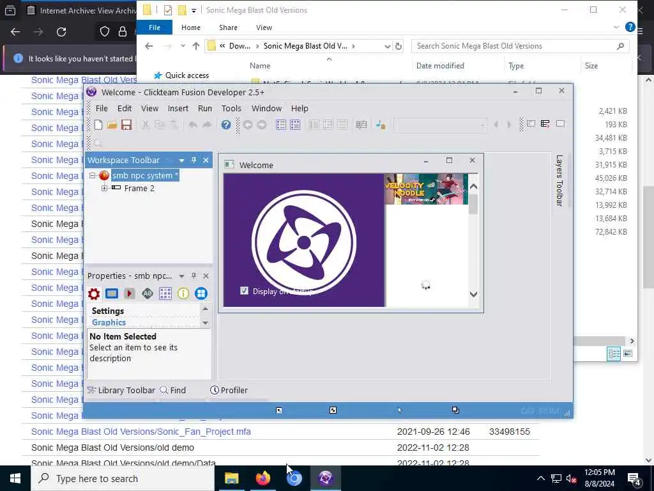Go to the previous editor with the Back arrow icon
Viewport: 654px width, 491px height.
pos(248,125)
